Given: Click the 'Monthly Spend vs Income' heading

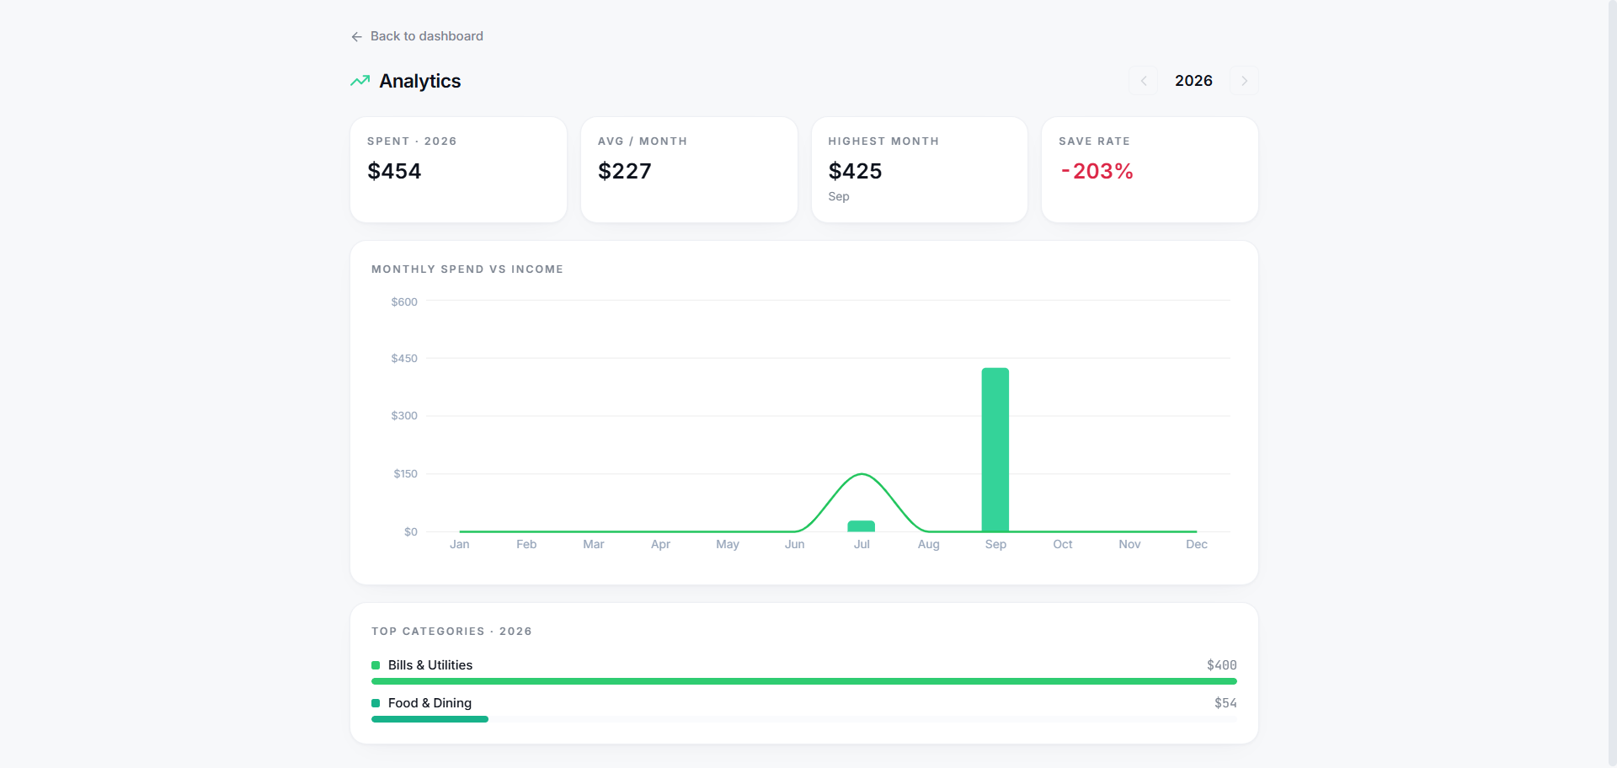Looking at the screenshot, I should [467, 269].
